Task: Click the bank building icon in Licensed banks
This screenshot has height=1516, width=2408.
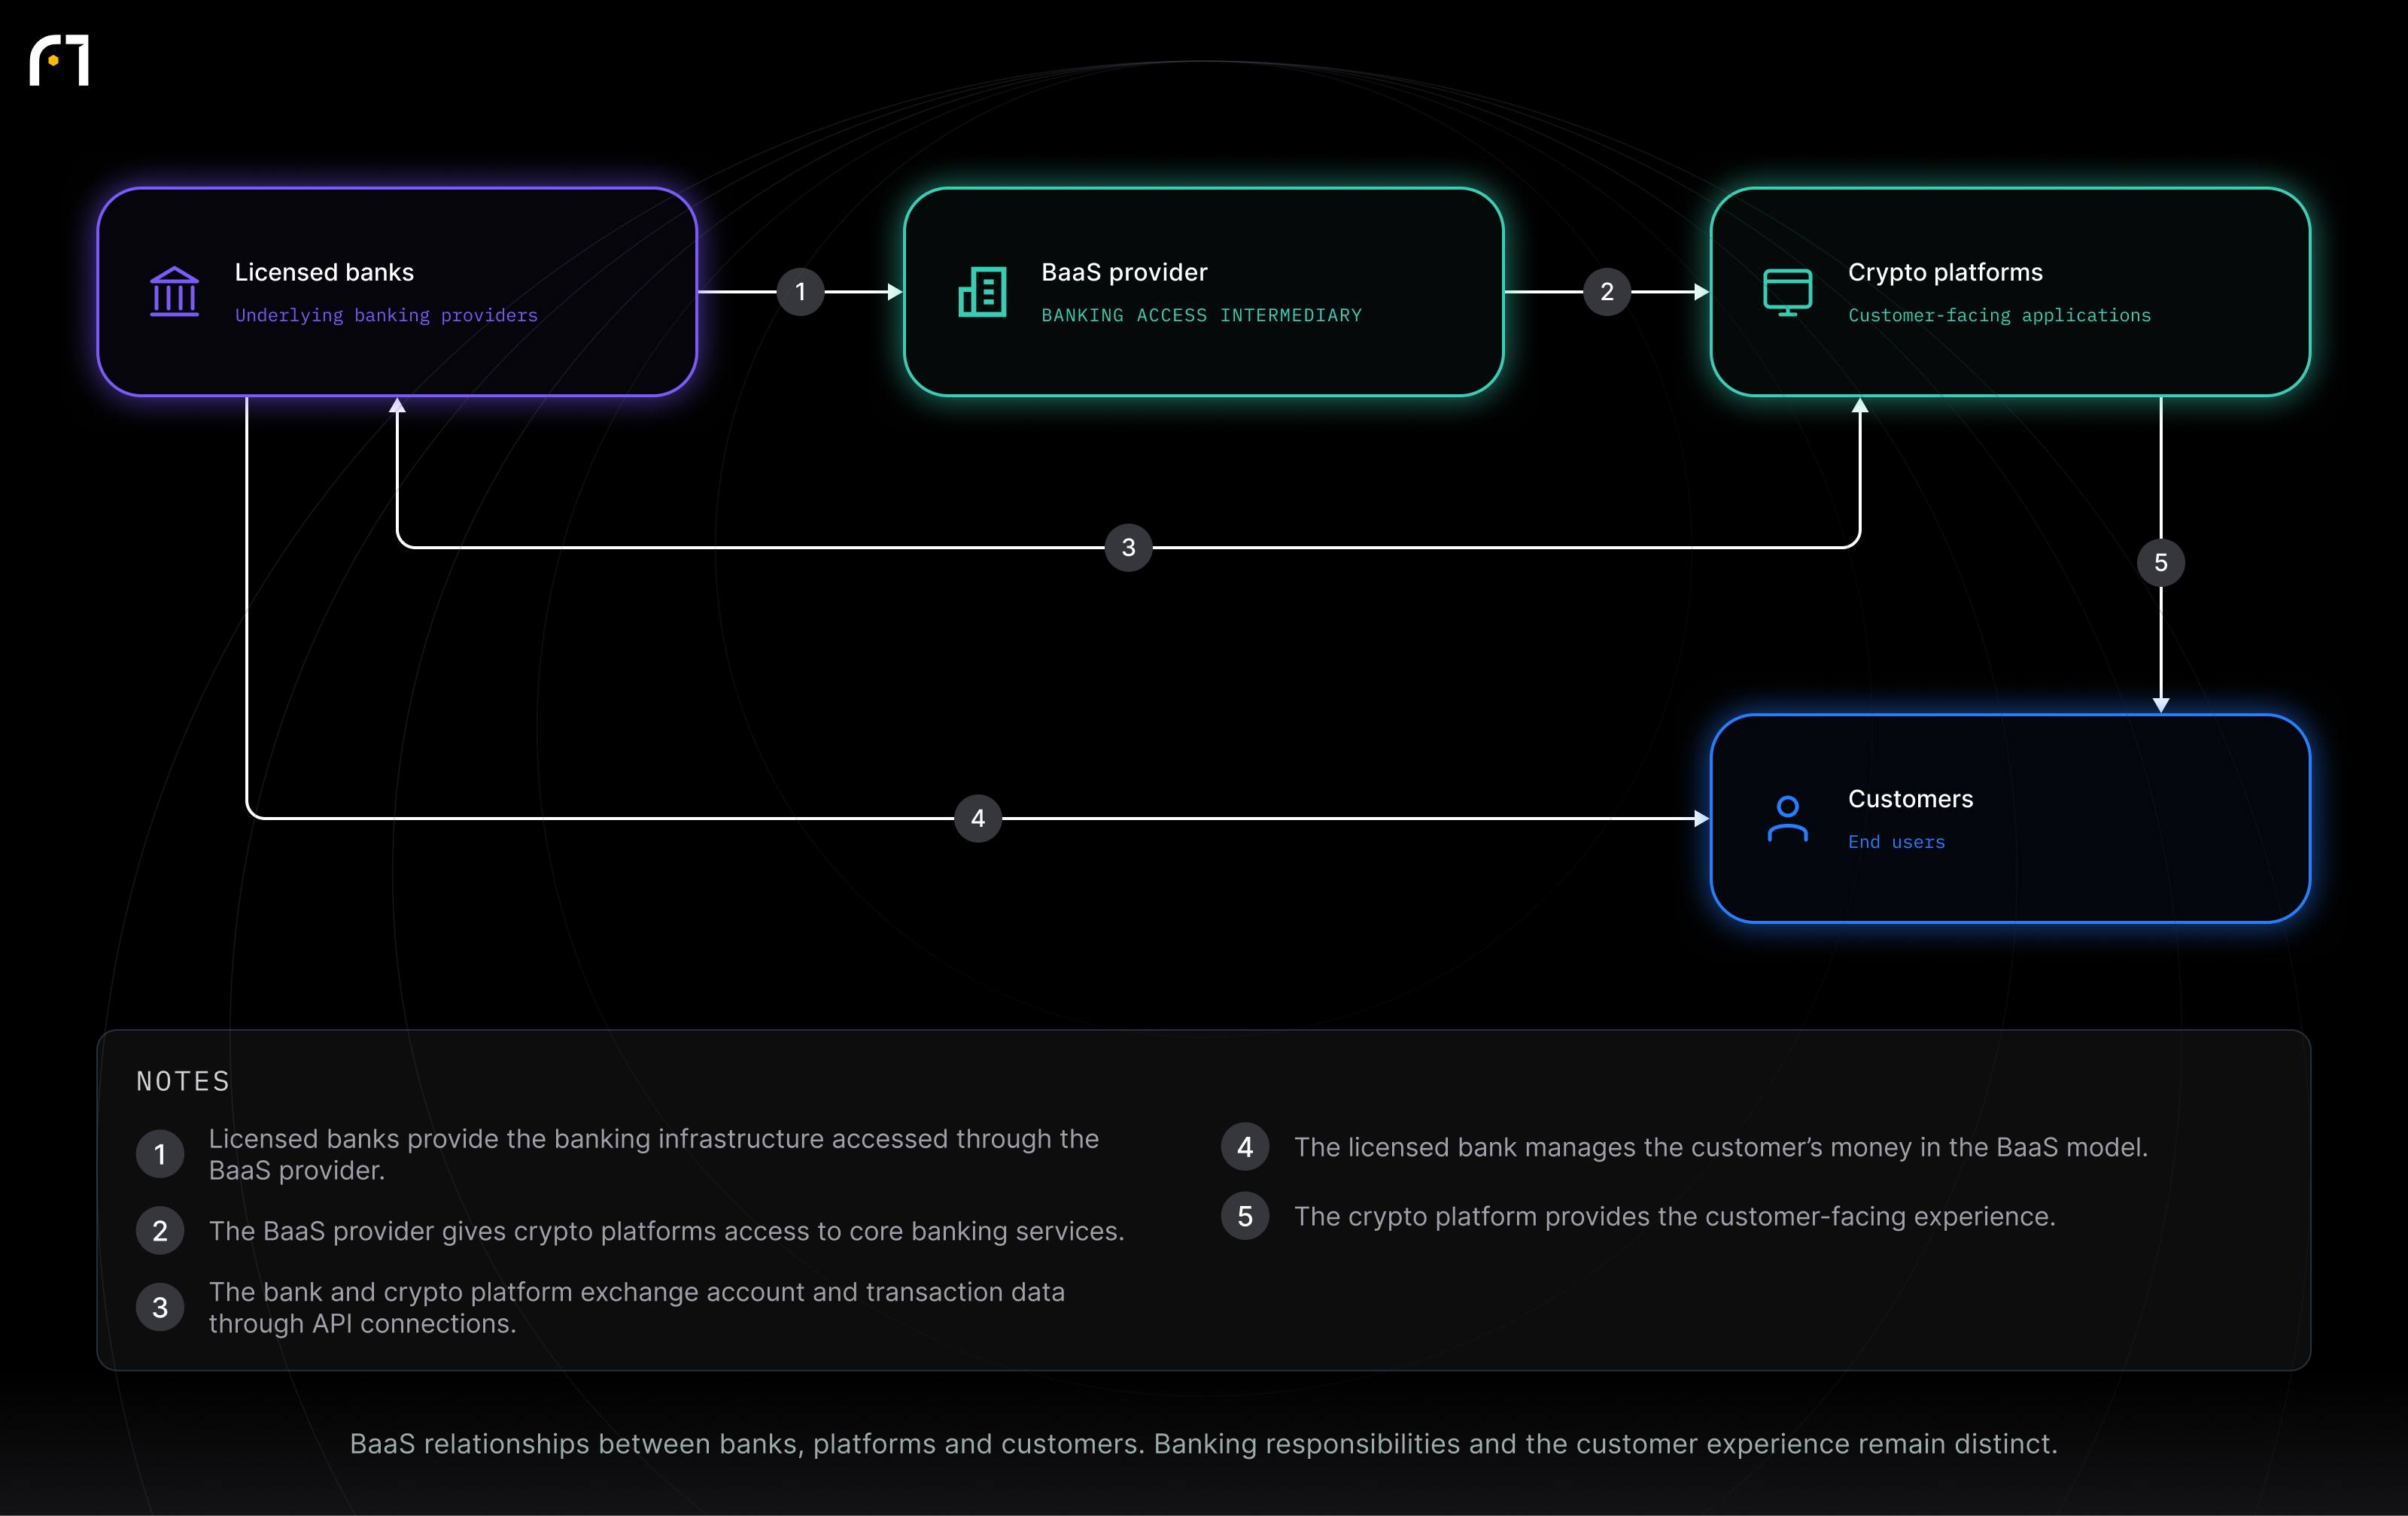Action: pos(174,292)
